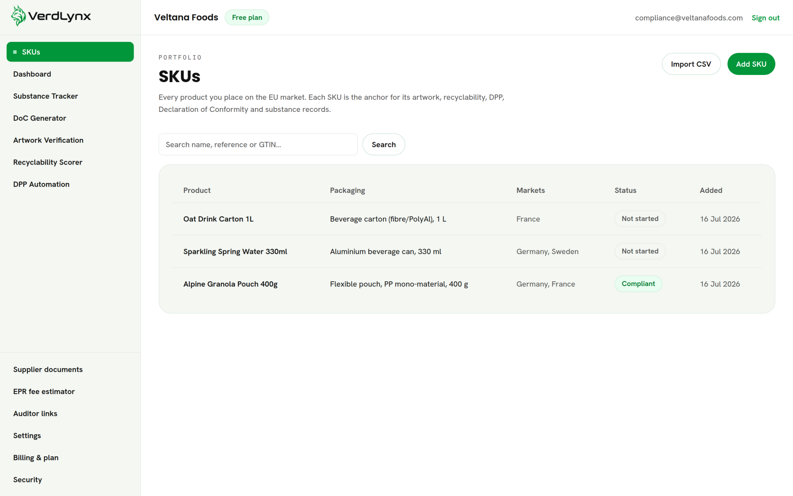Click the Free plan badge
The height and width of the screenshot is (496, 793).
(x=247, y=17)
